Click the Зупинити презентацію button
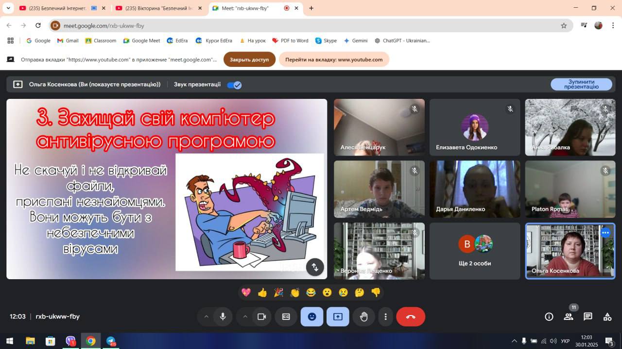This screenshot has height=349, width=622. pyautogui.click(x=581, y=84)
